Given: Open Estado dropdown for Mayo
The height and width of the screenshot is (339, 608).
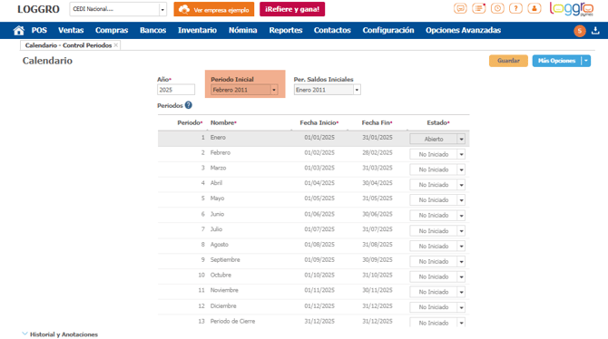Looking at the screenshot, I should pos(461,200).
